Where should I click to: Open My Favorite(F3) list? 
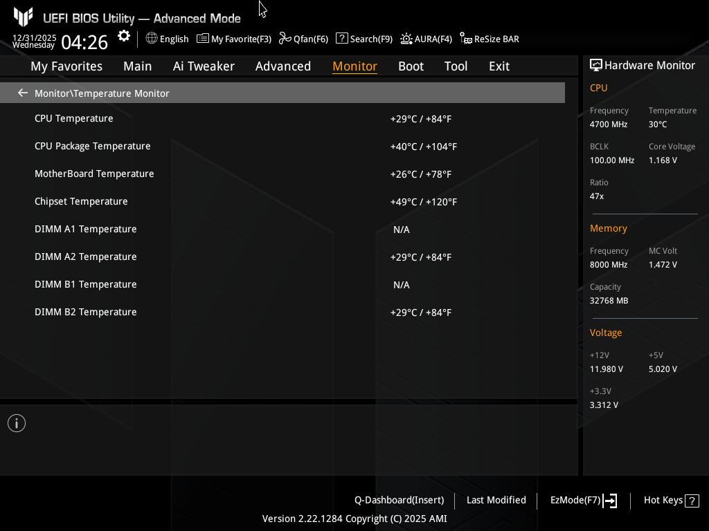click(234, 39)
